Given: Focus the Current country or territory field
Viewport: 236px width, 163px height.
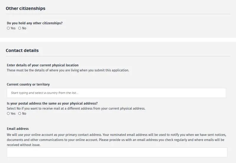Looking at the screenshot, I should 116,93.
